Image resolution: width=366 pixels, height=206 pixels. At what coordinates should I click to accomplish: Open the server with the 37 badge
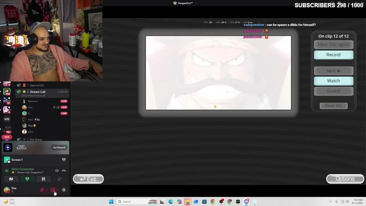pos(7,101)
